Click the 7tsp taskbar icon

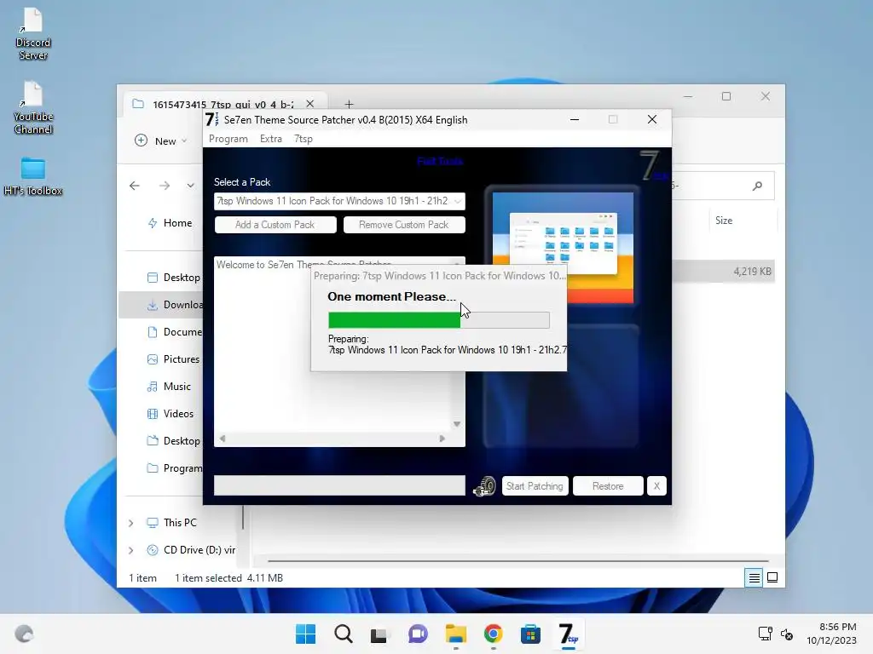point(568,634)
